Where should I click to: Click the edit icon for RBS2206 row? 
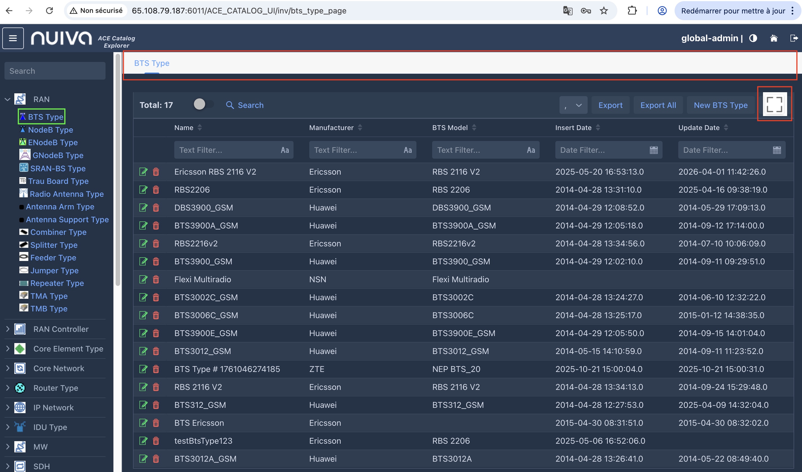143,190
